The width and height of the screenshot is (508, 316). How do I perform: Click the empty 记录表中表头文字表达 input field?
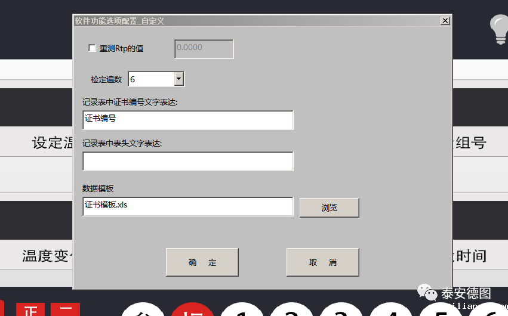click(x=188, y=161)
